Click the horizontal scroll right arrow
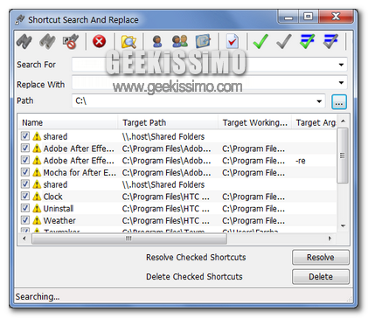 (x=330, y=238)
